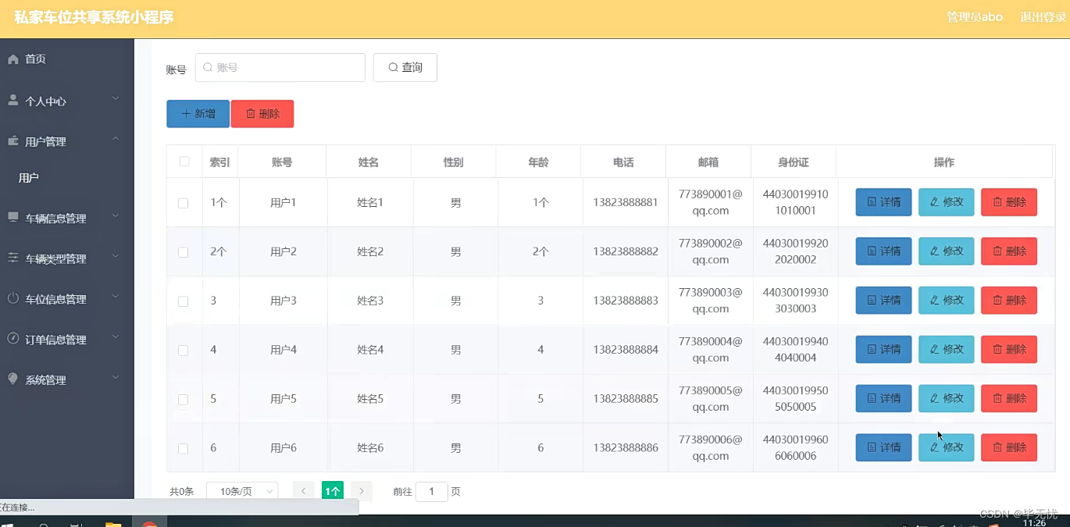Open 首页 in the sidebar
This screenshot has width=1070, height=527.
(x=36, y=59)
